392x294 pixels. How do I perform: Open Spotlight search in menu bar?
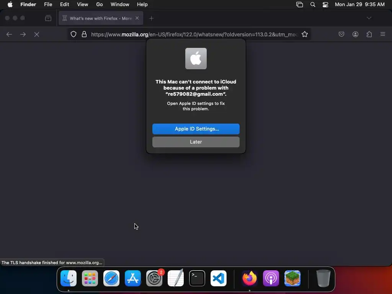coord(312,5)
